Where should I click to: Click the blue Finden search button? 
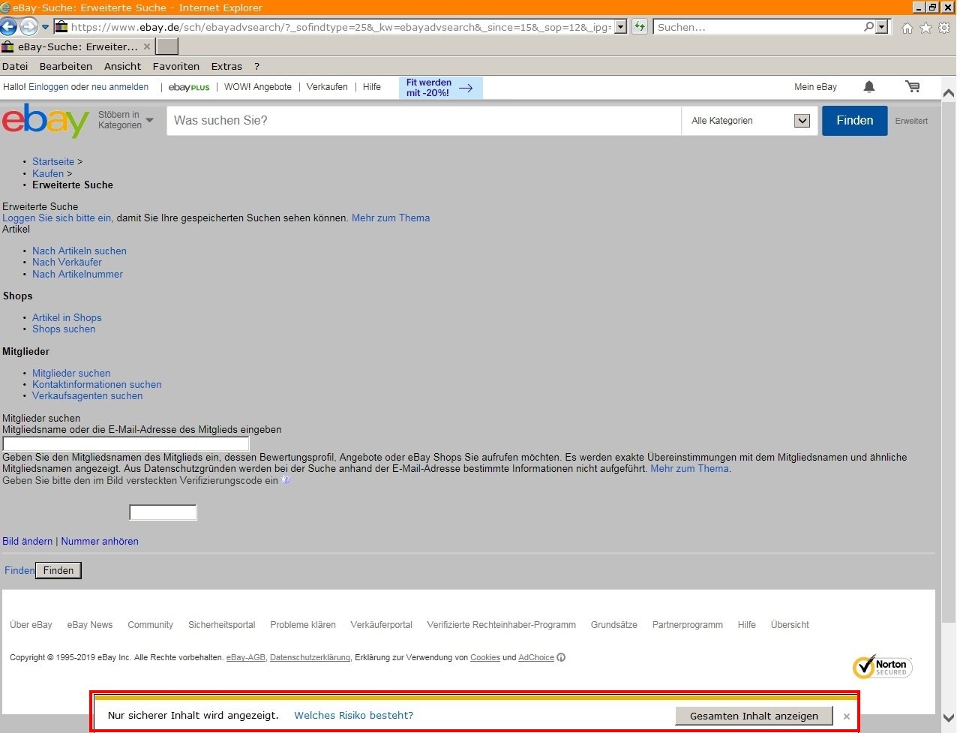854,120
